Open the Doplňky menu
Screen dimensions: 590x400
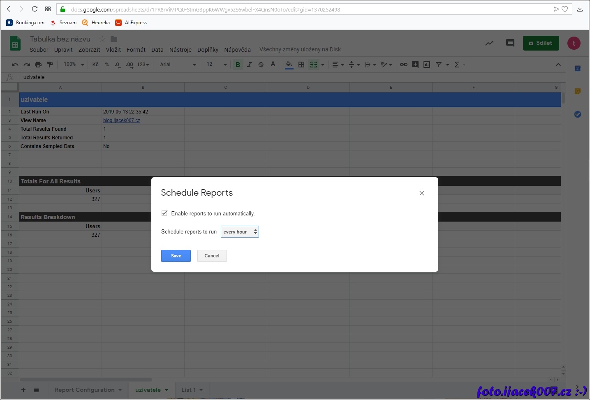[208, 50]
